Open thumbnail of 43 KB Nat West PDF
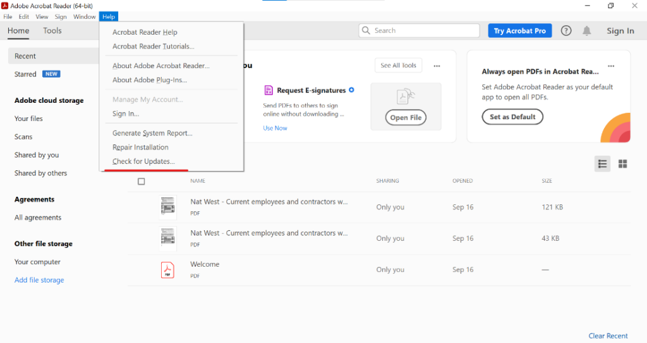647x343 pixels. [x=167, y=238]
